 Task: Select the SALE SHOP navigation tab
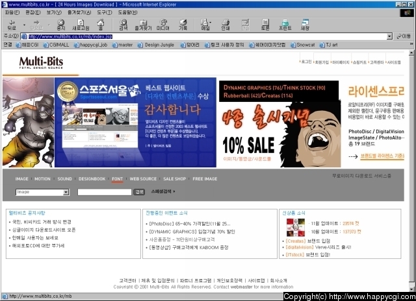pyautogui.click(x=175, y=179)
